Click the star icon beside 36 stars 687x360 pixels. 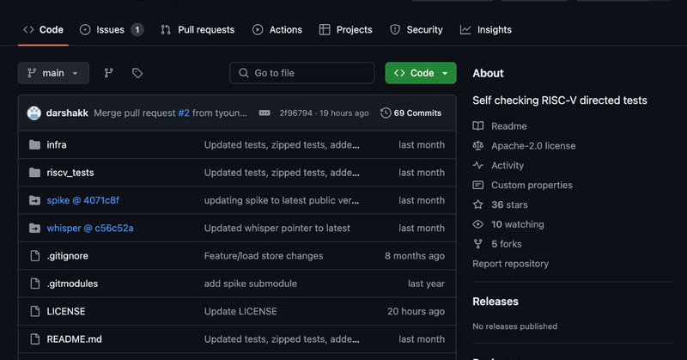[478, 204]
